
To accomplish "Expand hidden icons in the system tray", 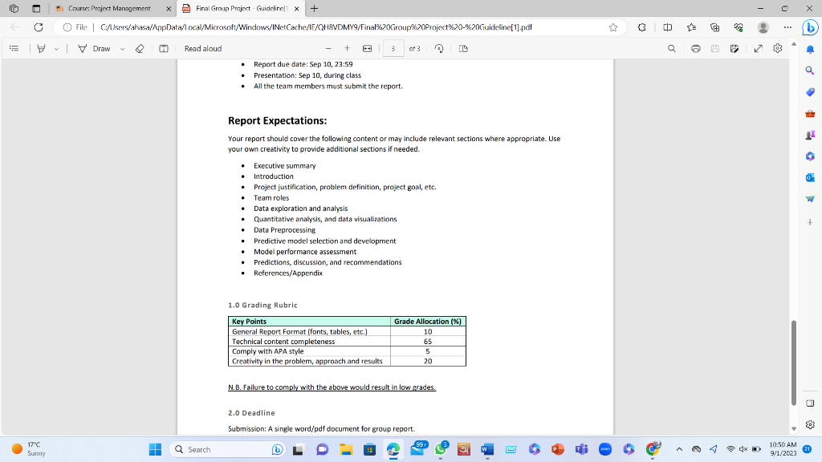I will [x=681, y=449].
